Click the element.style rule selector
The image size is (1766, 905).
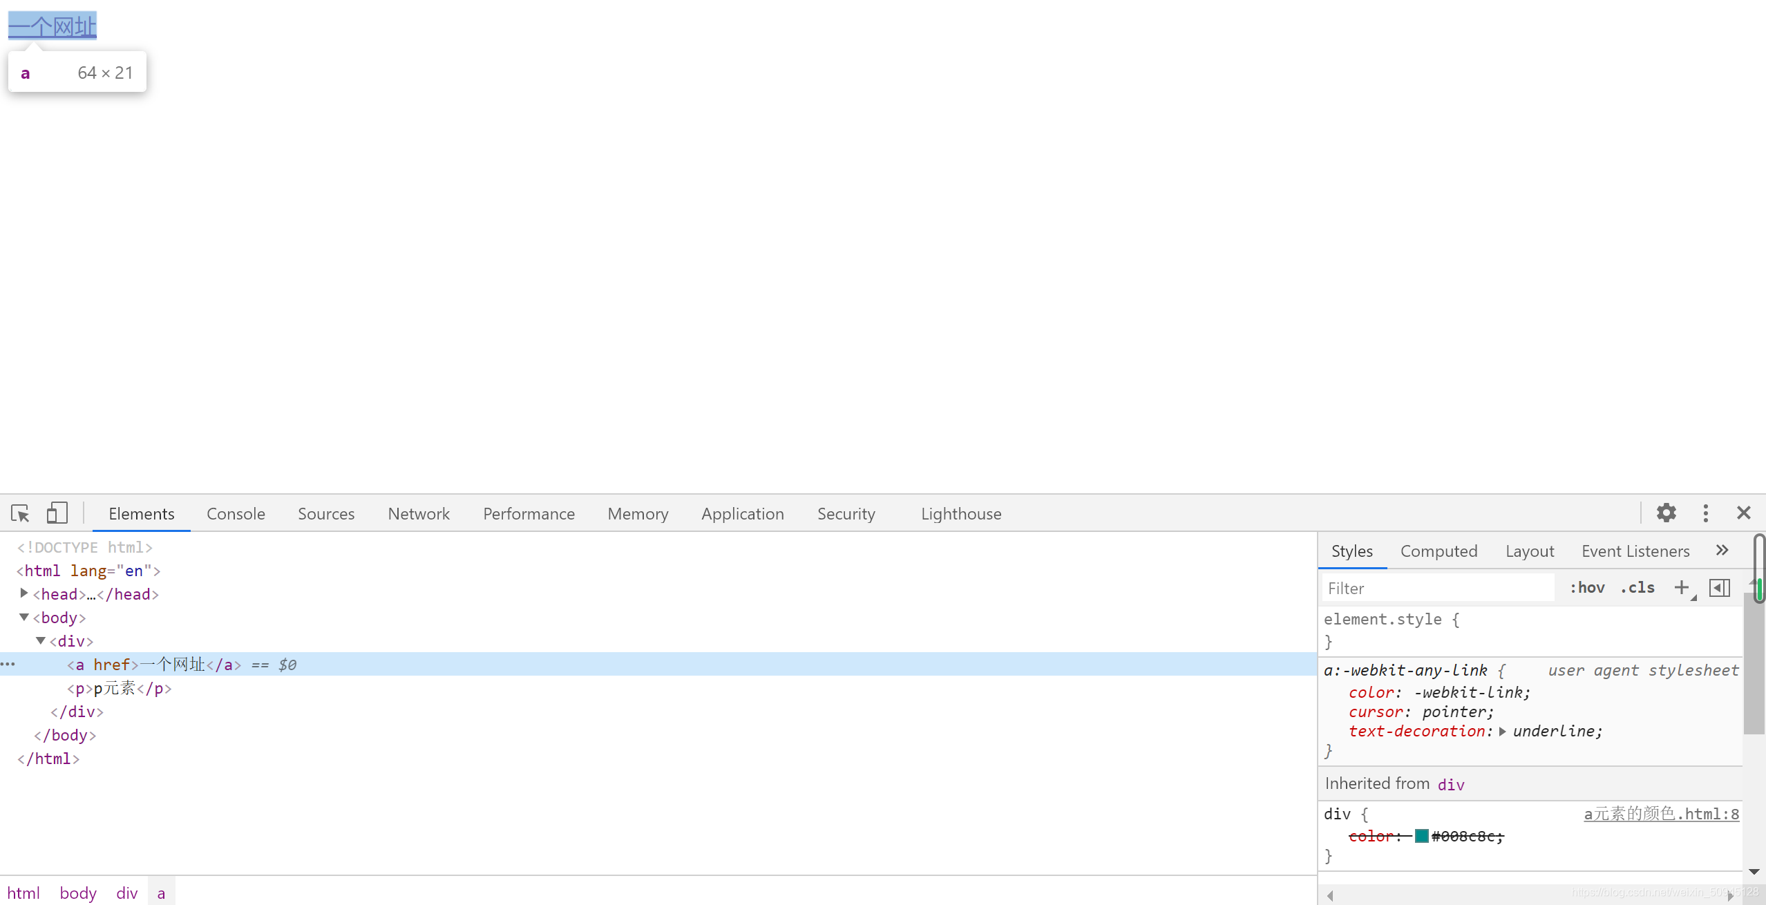(1383, 619)
